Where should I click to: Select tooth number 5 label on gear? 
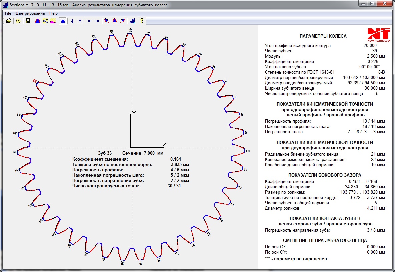coord(214,67)
